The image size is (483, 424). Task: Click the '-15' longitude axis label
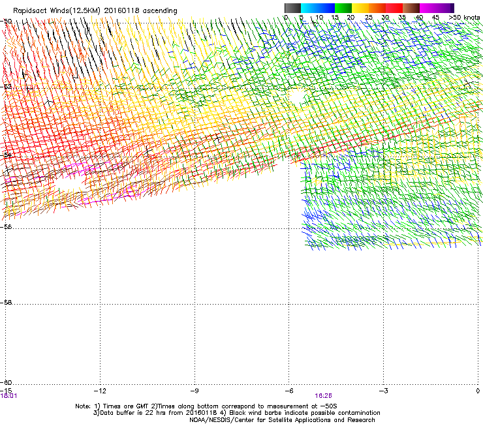click(6, 391)
